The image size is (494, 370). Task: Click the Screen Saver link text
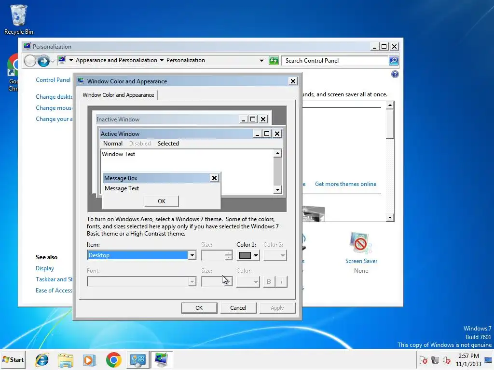[361, 261]
